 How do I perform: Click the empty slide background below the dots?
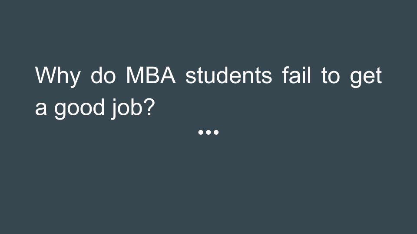[208, 186]
